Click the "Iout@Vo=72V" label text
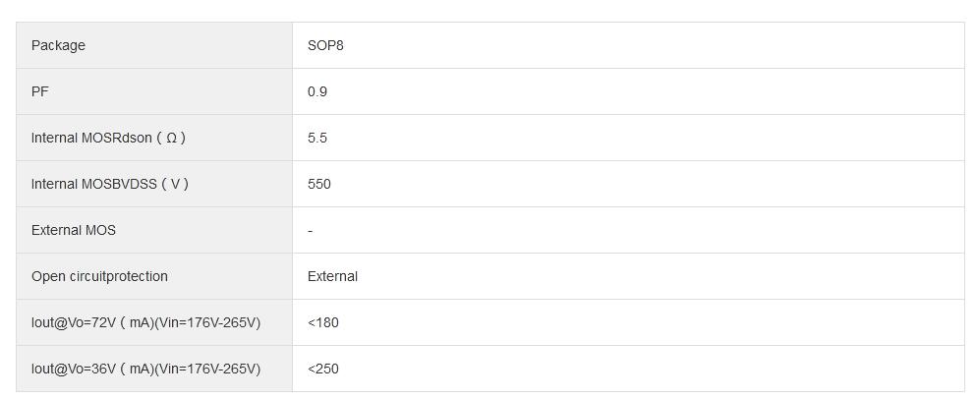The width and height of the screenshot is (976, 399). point(74,322)
